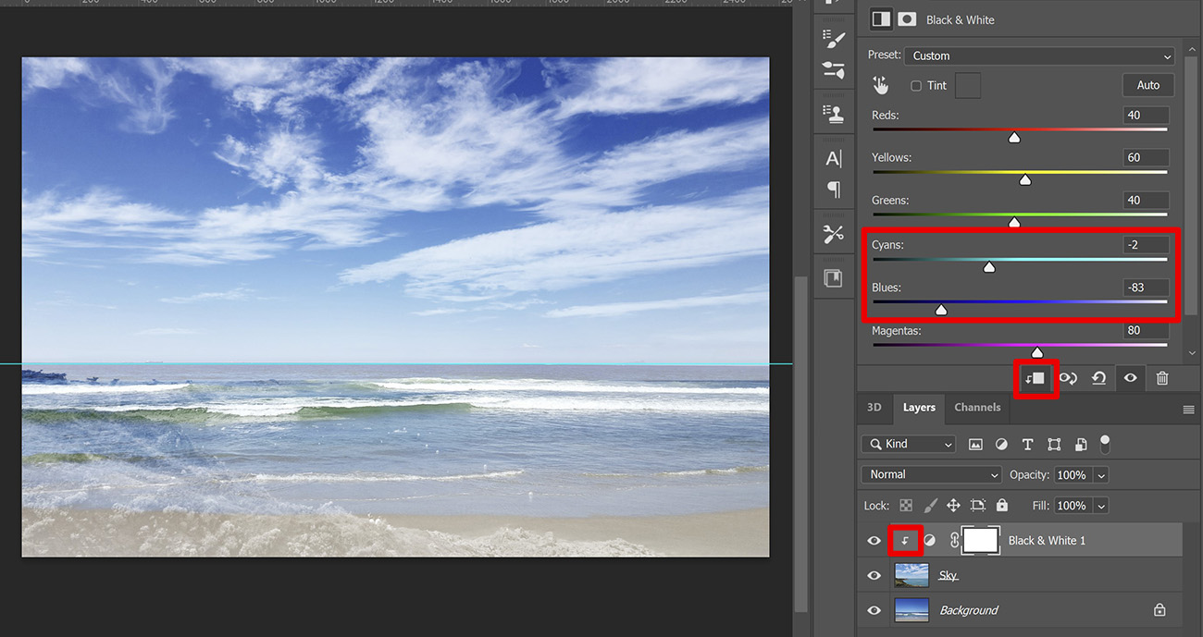
Task: Filter layers by shape layers icon
Action: [1054, 445]
